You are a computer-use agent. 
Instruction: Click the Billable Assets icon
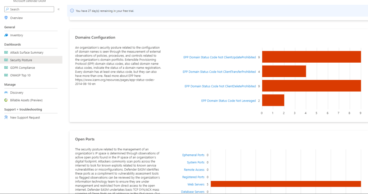coord(6,100)
